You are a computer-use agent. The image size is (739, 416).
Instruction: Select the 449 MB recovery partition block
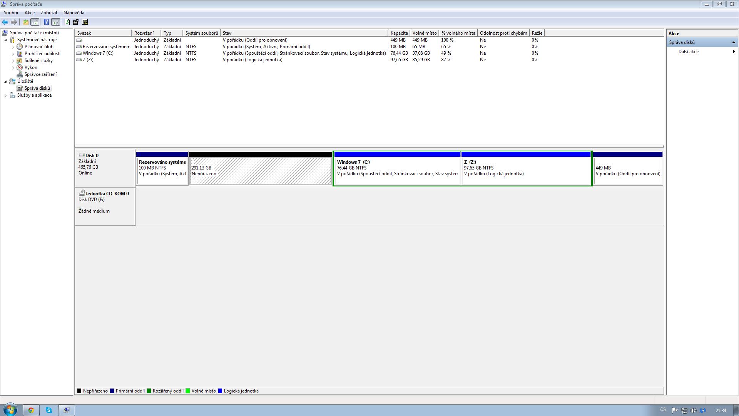(628, 168)
